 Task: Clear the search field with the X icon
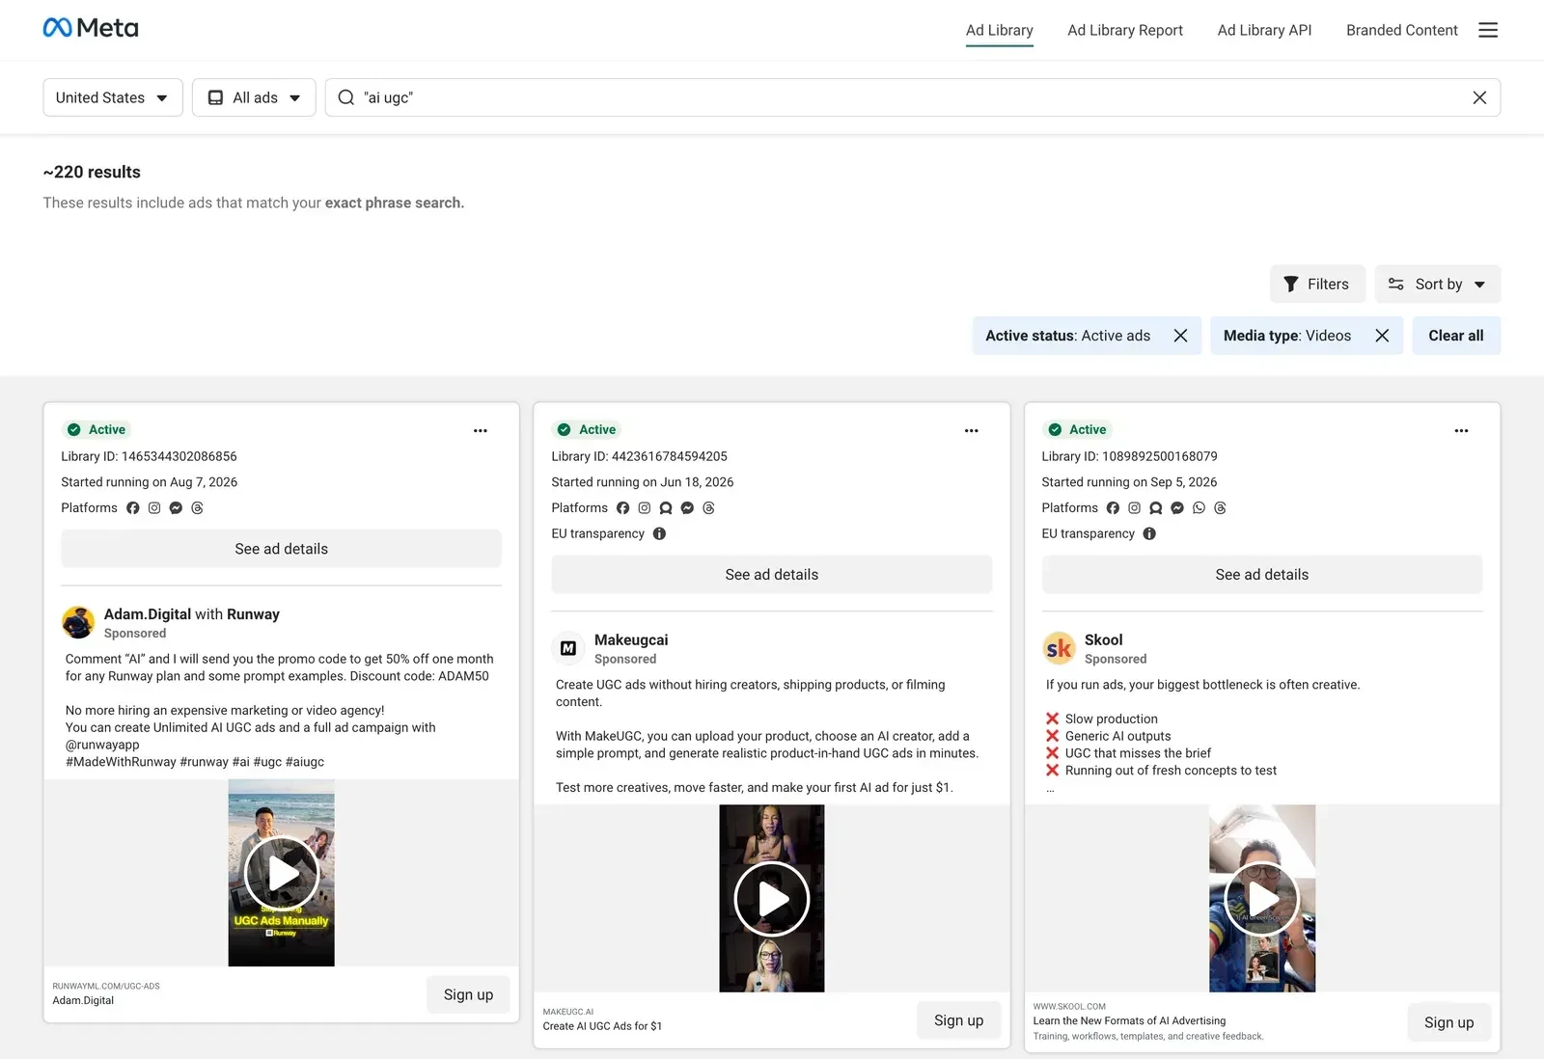pos(1479,97)
